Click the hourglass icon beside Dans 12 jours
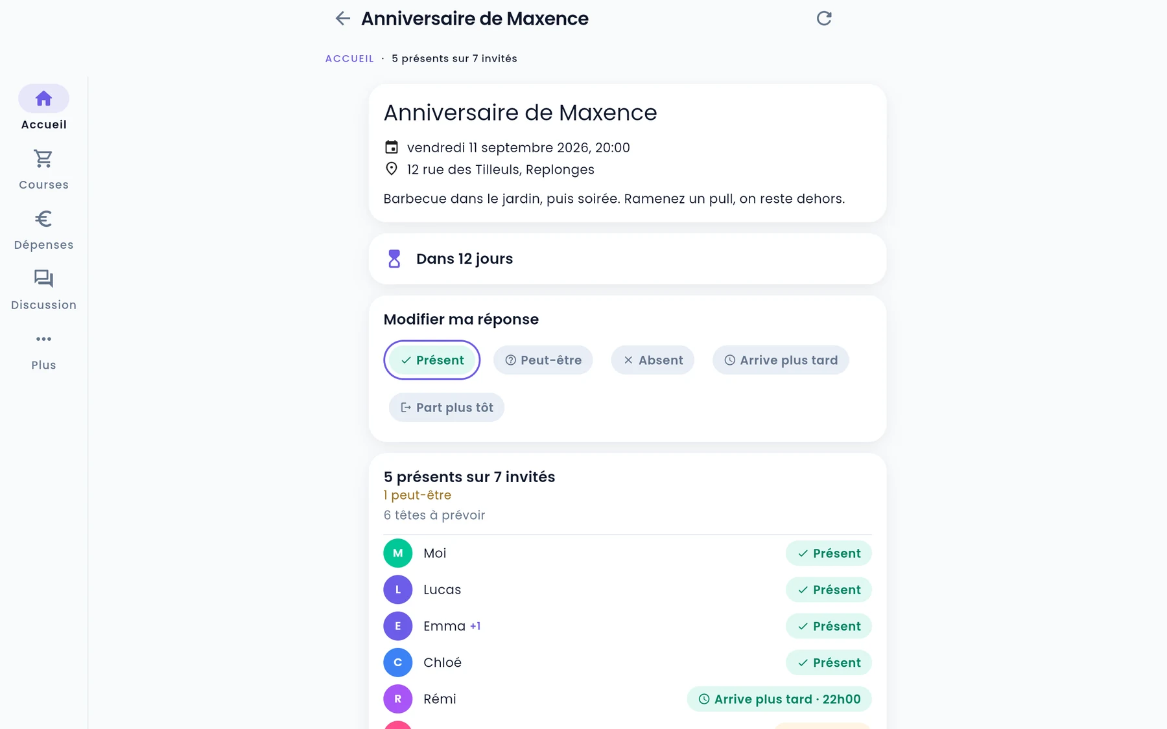Viewport: 1167px width, 729px height. point(394,259)
